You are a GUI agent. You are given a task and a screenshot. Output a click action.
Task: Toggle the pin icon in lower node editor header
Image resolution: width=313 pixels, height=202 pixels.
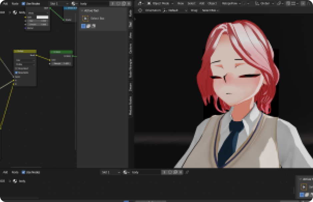coord(187,172)
